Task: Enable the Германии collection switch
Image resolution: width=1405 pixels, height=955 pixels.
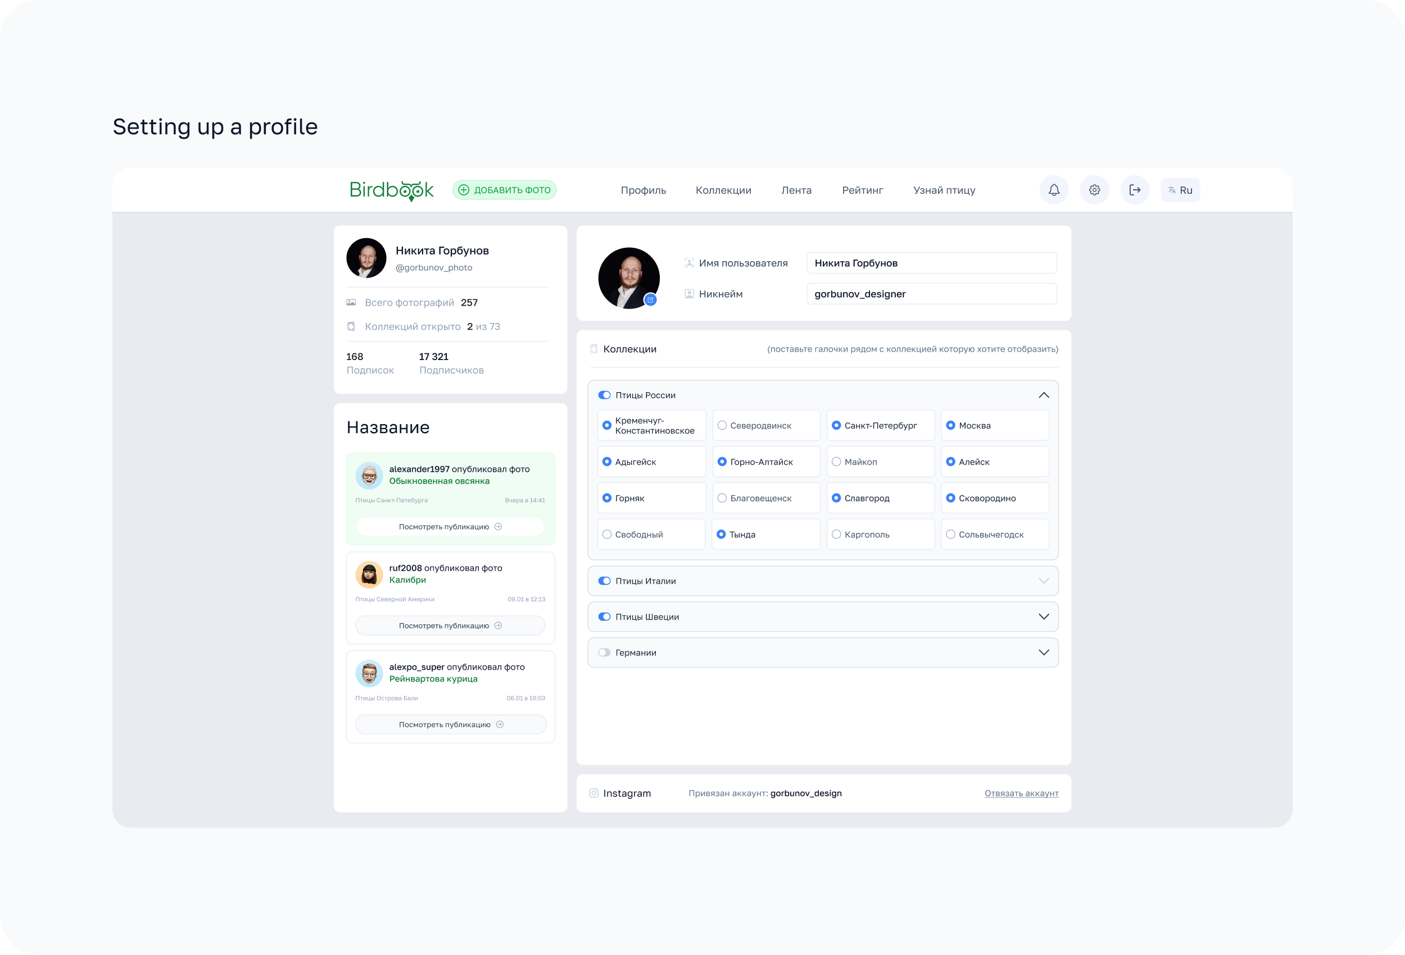Action: [604, 653]
